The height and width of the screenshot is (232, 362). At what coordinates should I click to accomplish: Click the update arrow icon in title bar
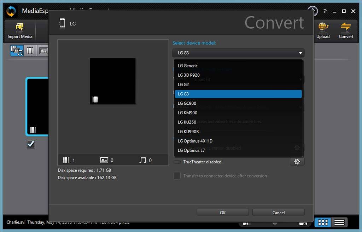(313, 10)
